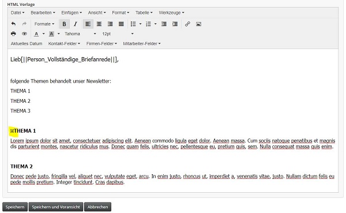Open background color dropdown arrow
Image resolution: width=346 pixels, height=213 pixels.
pyautogui.click(x=58, y=34)
